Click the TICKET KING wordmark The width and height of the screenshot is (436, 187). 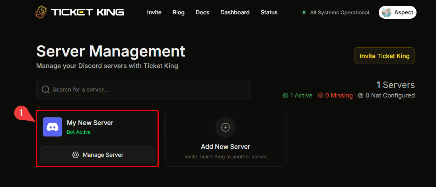point(88,12)
